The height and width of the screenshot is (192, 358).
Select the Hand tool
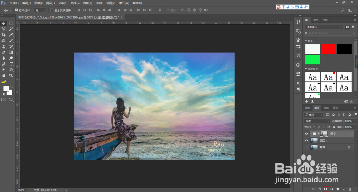pyautogui.click(x=4, y=76)
